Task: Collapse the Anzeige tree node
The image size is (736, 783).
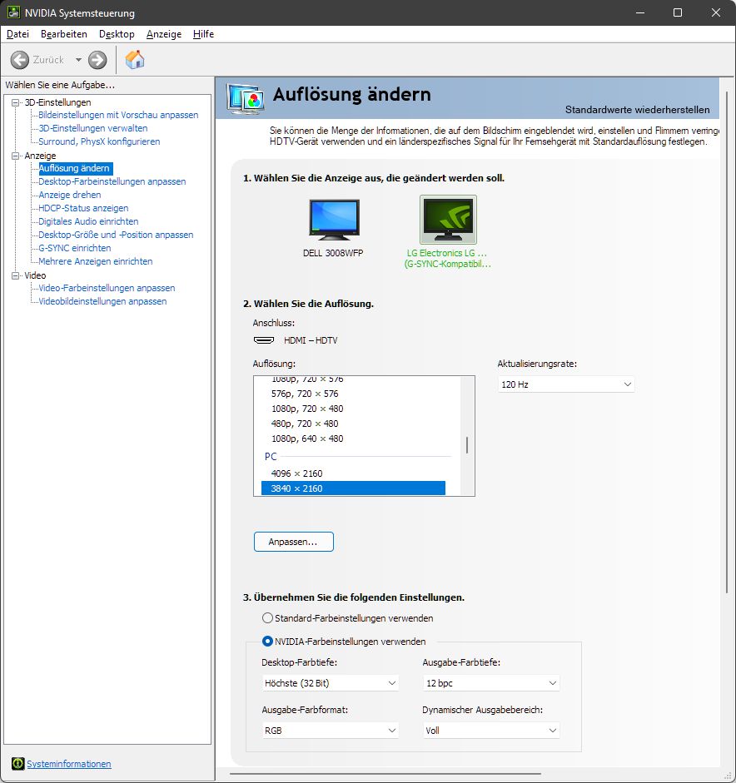Action: point(16,156)
